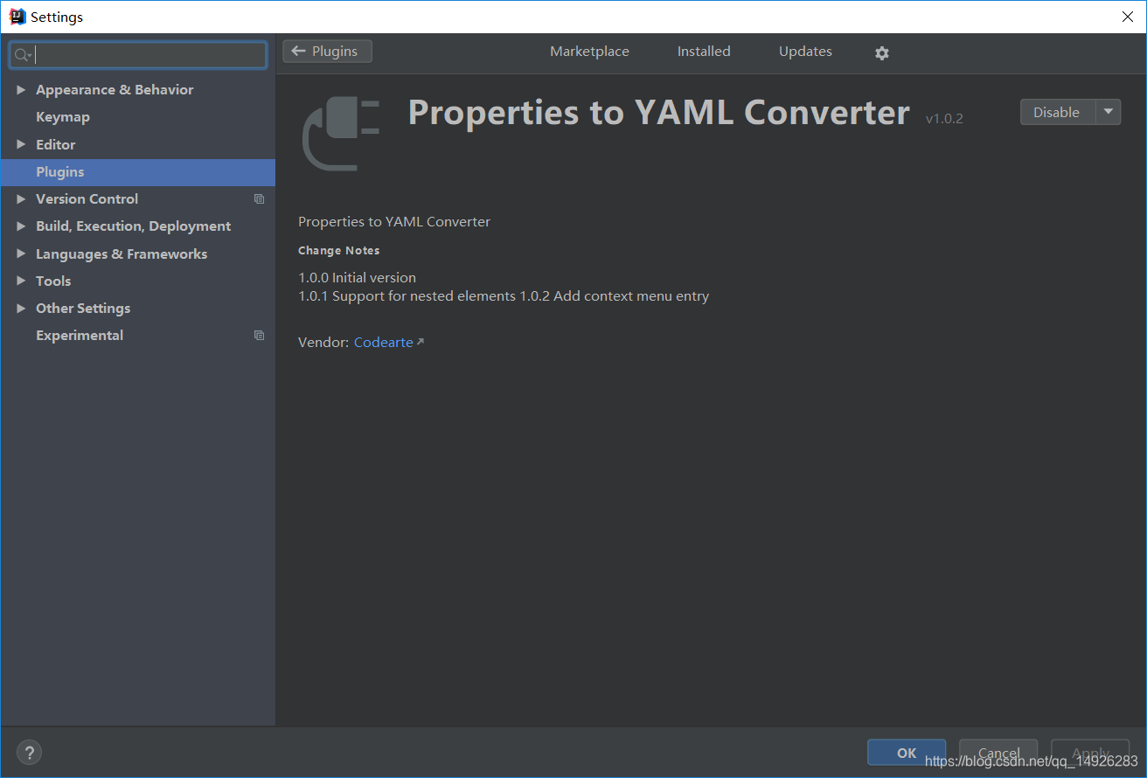The height and width of the screenshot is (778, 1147).
Task: Click the '1.0.0 Initial version' note
Action: click(357, 278)
